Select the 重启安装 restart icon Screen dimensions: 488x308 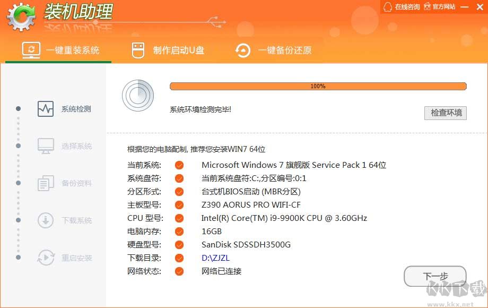point(46,258)
